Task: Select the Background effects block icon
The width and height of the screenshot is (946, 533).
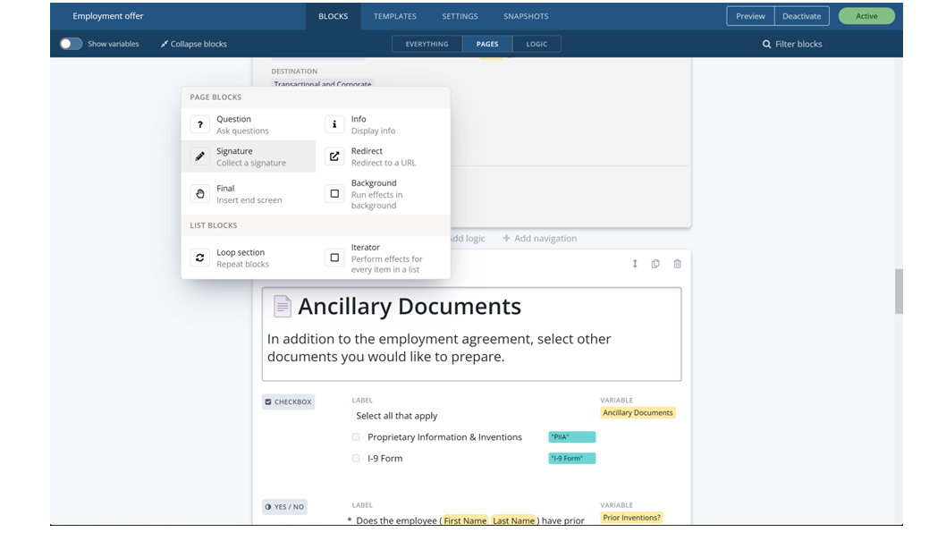Action: tap(334, 193)
